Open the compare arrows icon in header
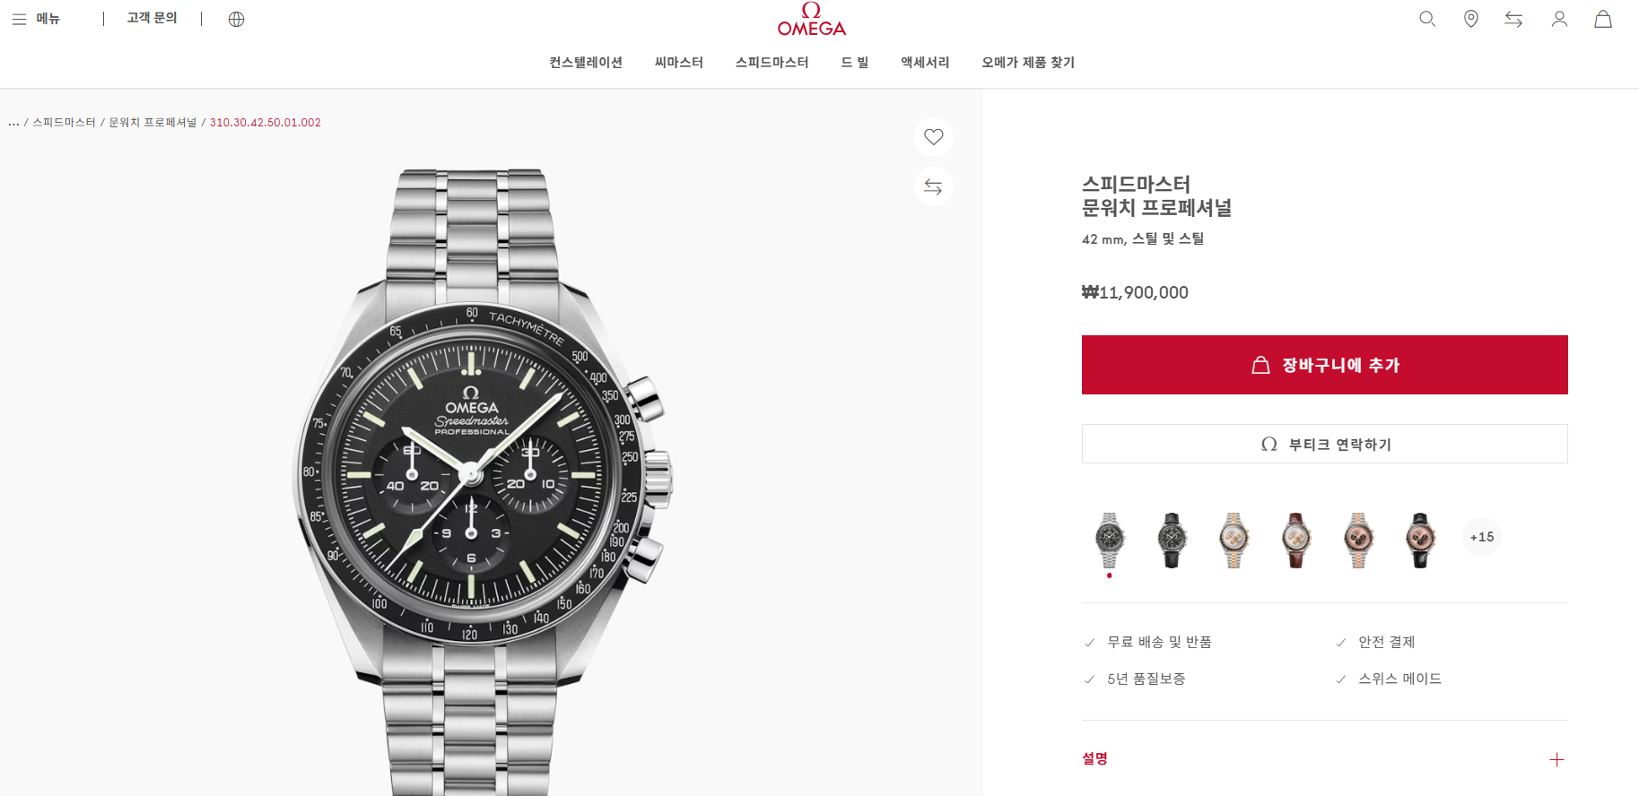1639x796 pixels. [x=1514, y=19]
